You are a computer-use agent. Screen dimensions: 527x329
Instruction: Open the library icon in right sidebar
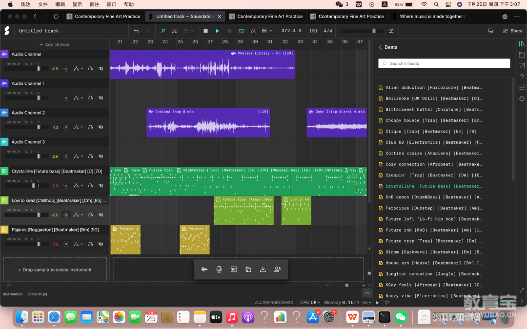click(522, 44)
